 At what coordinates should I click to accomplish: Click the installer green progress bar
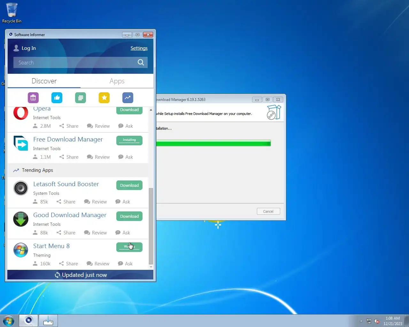[213, 143]
